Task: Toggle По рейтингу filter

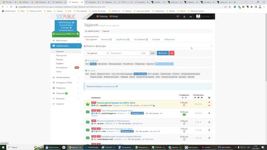Action: (128, 64)
